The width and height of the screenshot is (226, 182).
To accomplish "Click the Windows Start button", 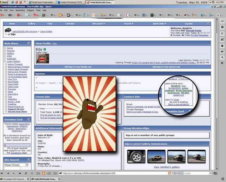I will coord(4,2).
